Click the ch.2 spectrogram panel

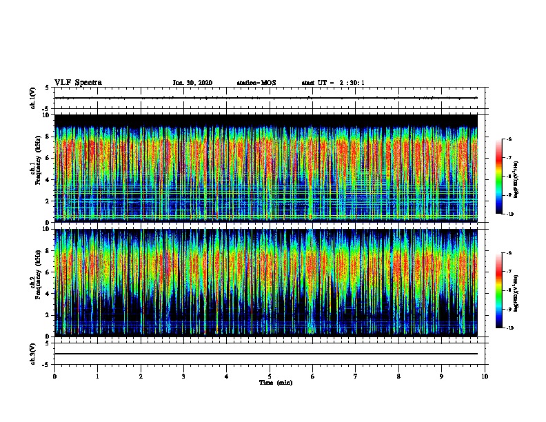266,283
